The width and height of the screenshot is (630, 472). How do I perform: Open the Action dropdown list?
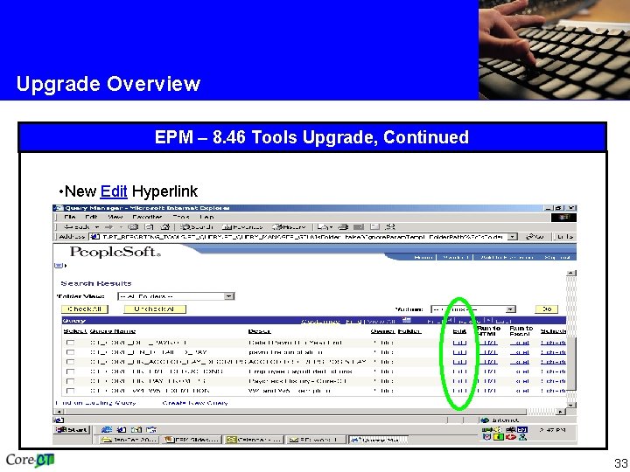coord(473,309)
